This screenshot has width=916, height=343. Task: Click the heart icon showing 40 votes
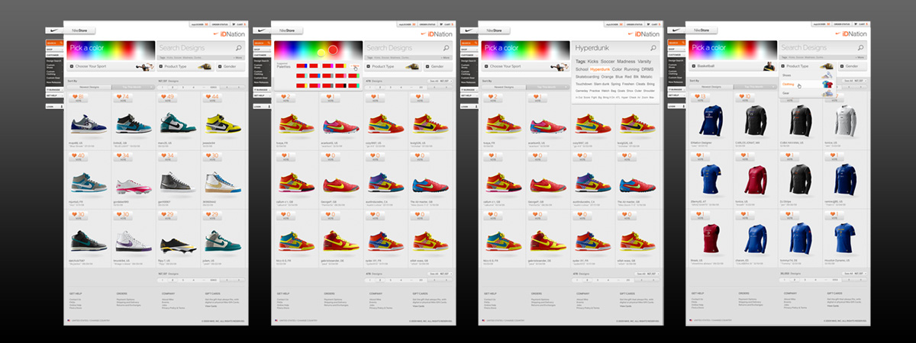pyautogui.click(x=76, y=155)
